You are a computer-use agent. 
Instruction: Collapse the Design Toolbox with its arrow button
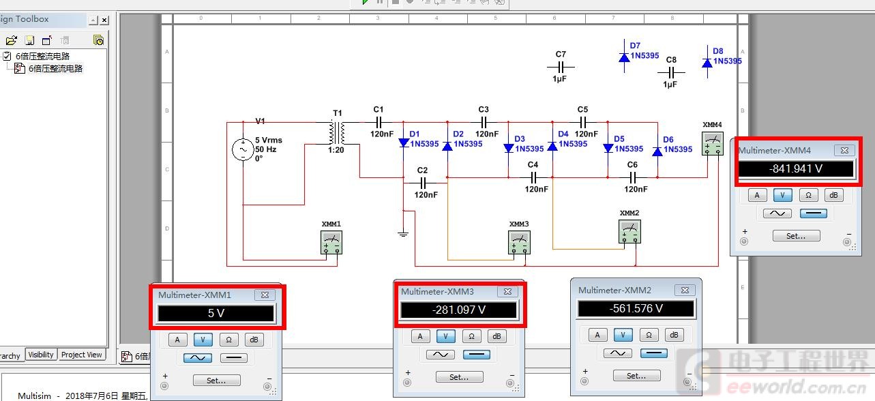93,20
